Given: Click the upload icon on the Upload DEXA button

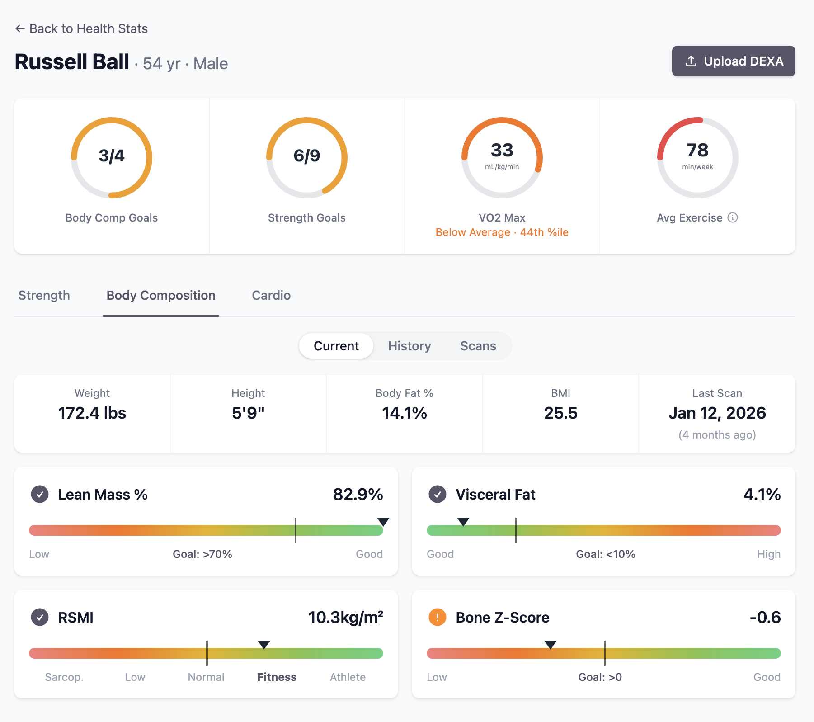Looking at the screenshot, I should pyautogui.click(x=691, y=61).
